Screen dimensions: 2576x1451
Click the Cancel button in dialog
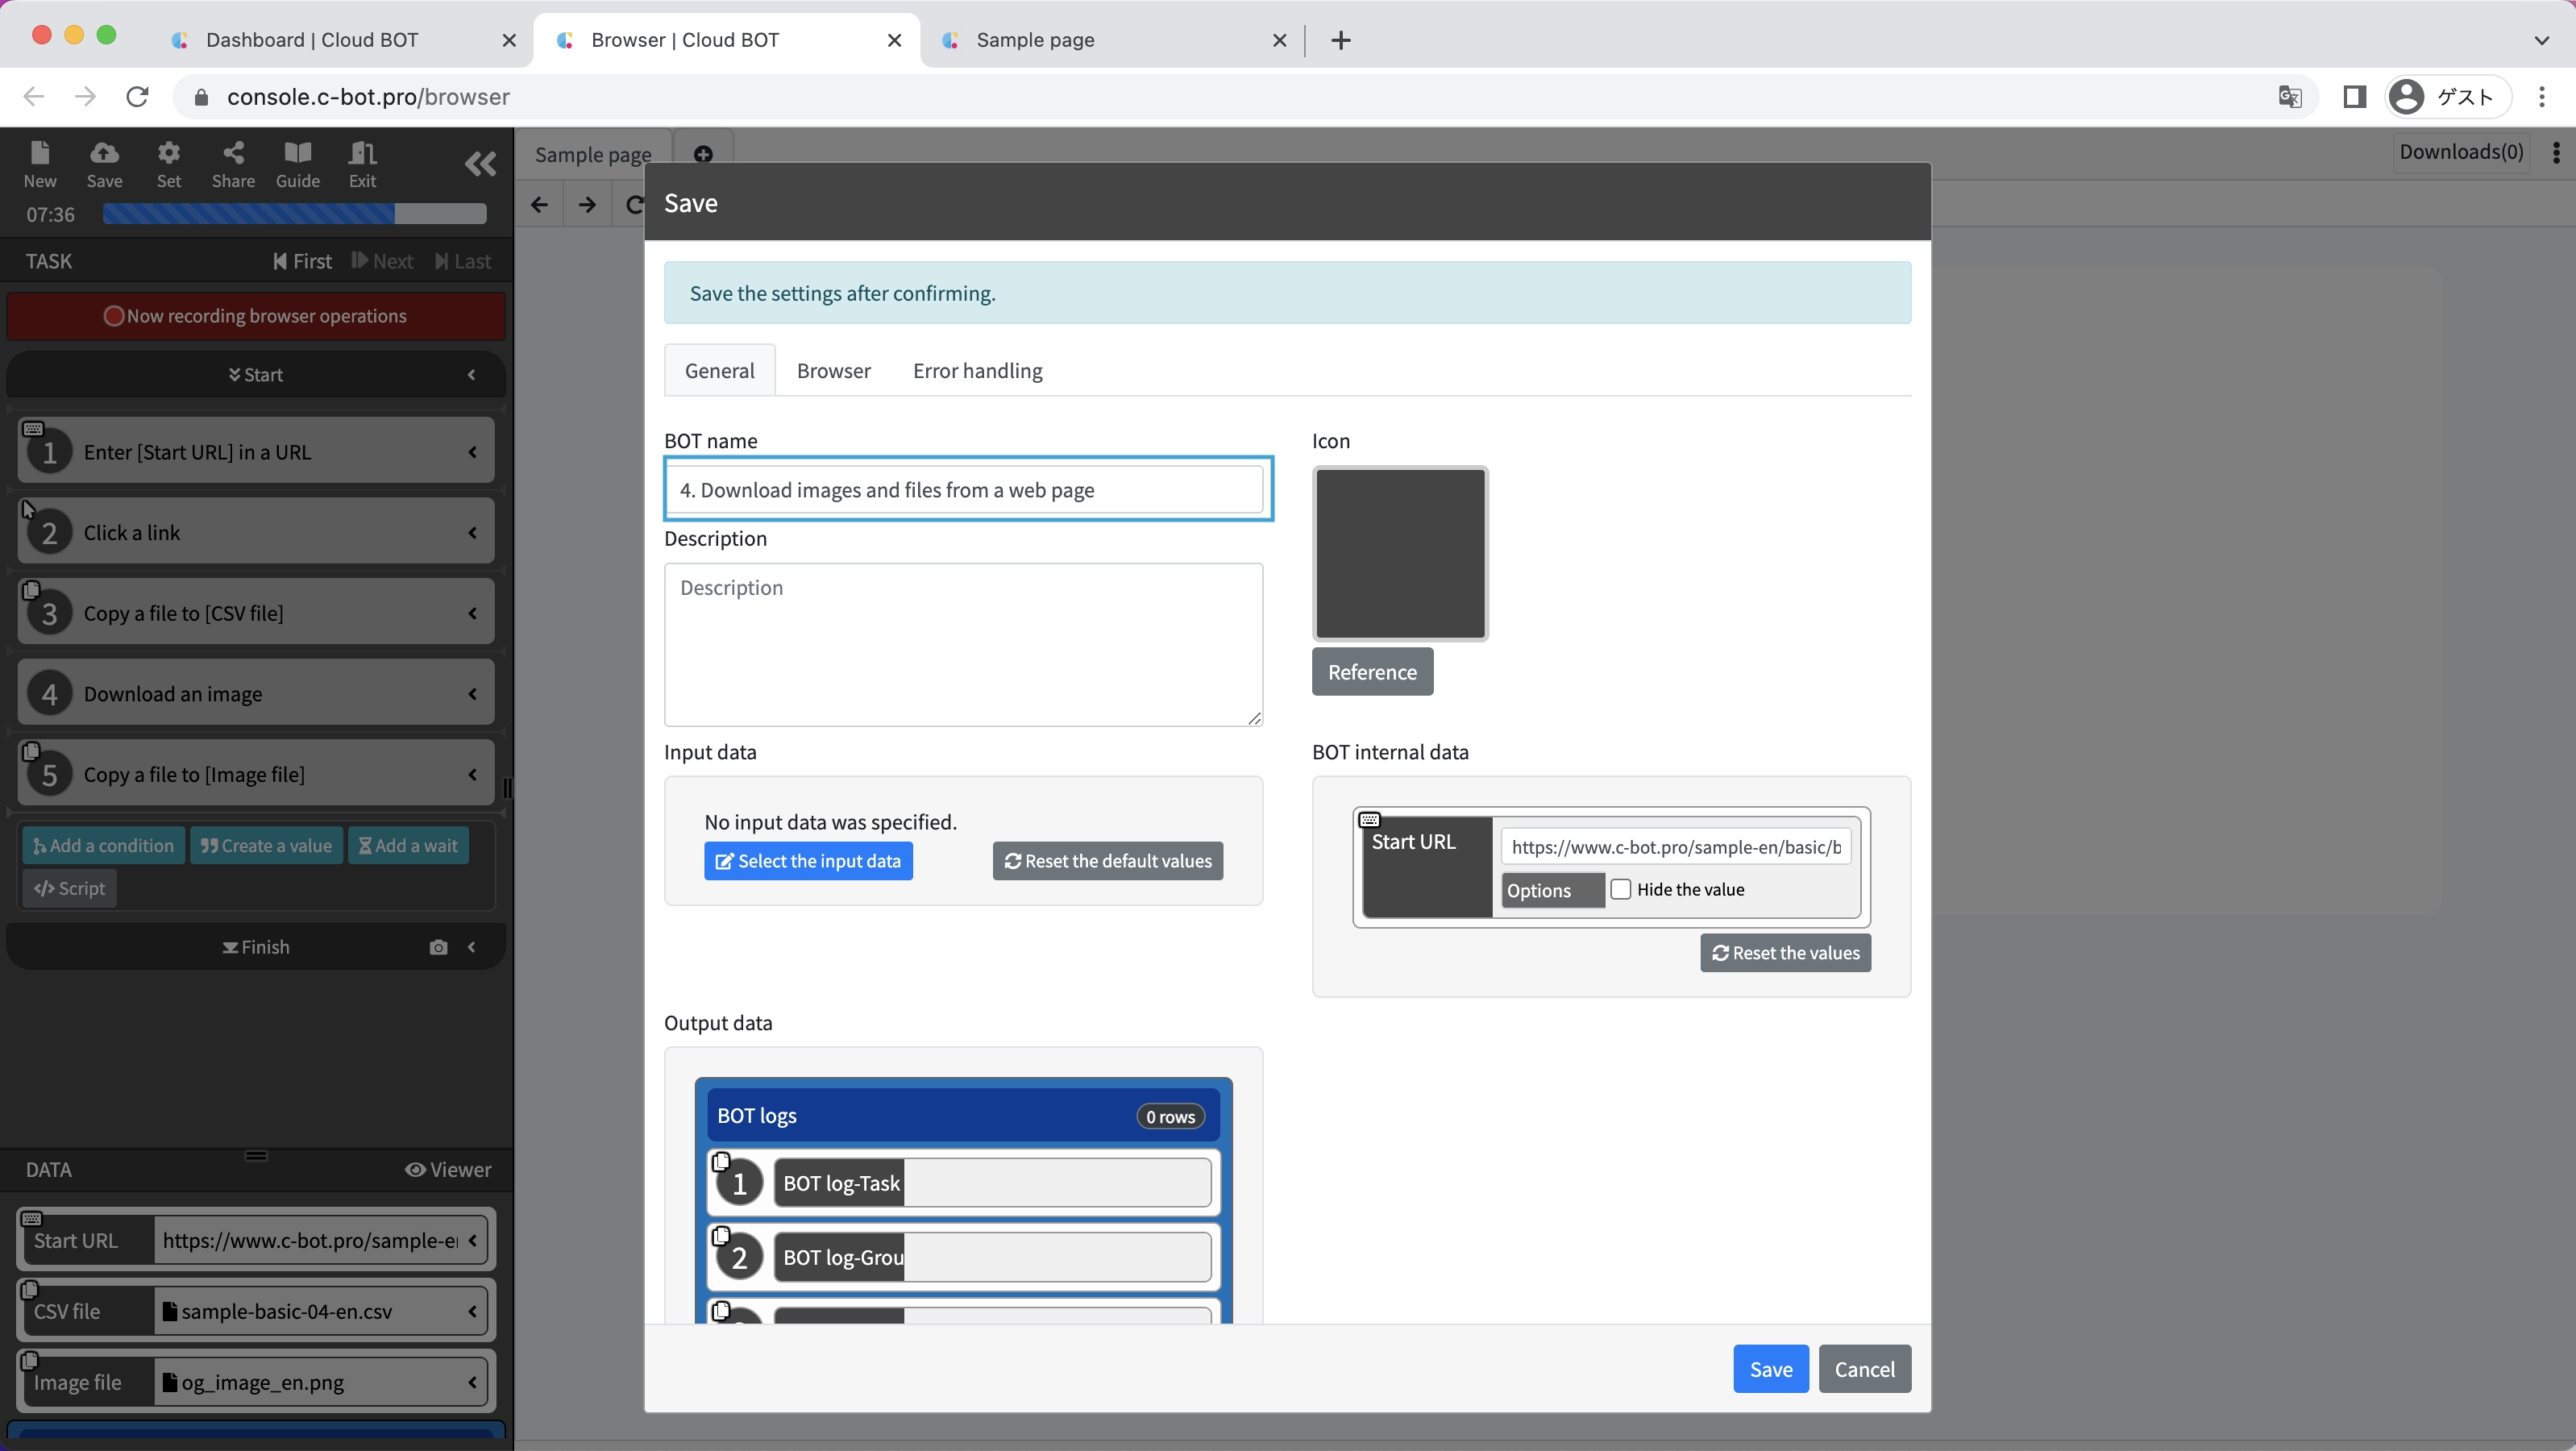[1864, 1369]
